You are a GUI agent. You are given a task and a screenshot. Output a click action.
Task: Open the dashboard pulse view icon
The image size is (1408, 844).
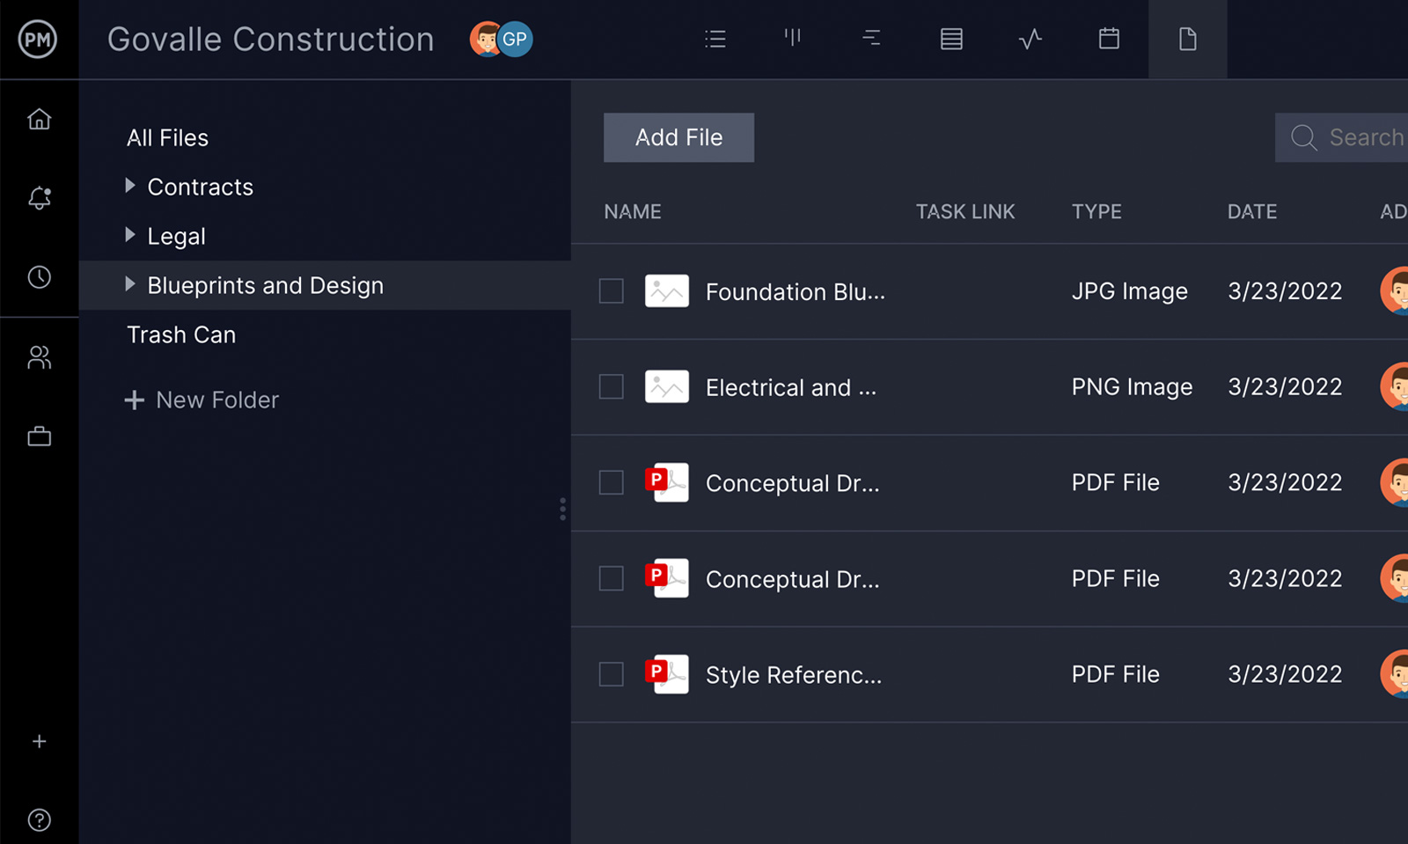pos(1030,39)
